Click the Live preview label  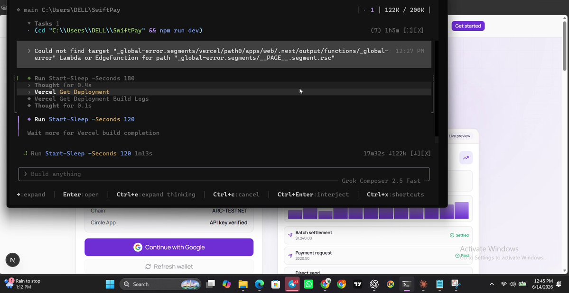coord(459,136)
